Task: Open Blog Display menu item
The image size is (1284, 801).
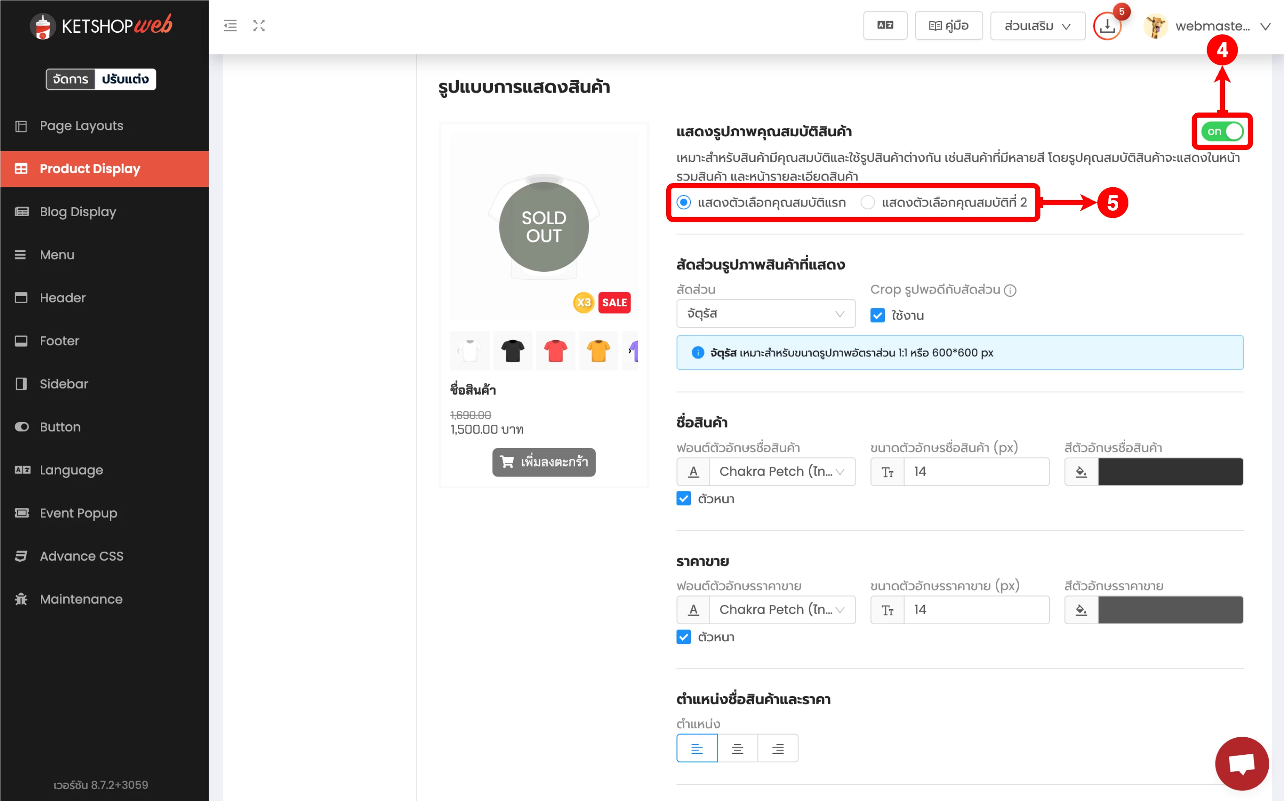Action: click(78, 212)
